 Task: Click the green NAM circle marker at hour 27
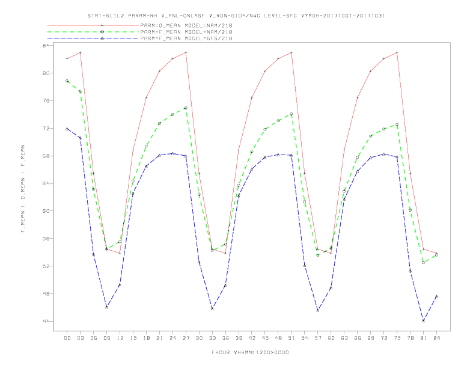pos(186,108)
